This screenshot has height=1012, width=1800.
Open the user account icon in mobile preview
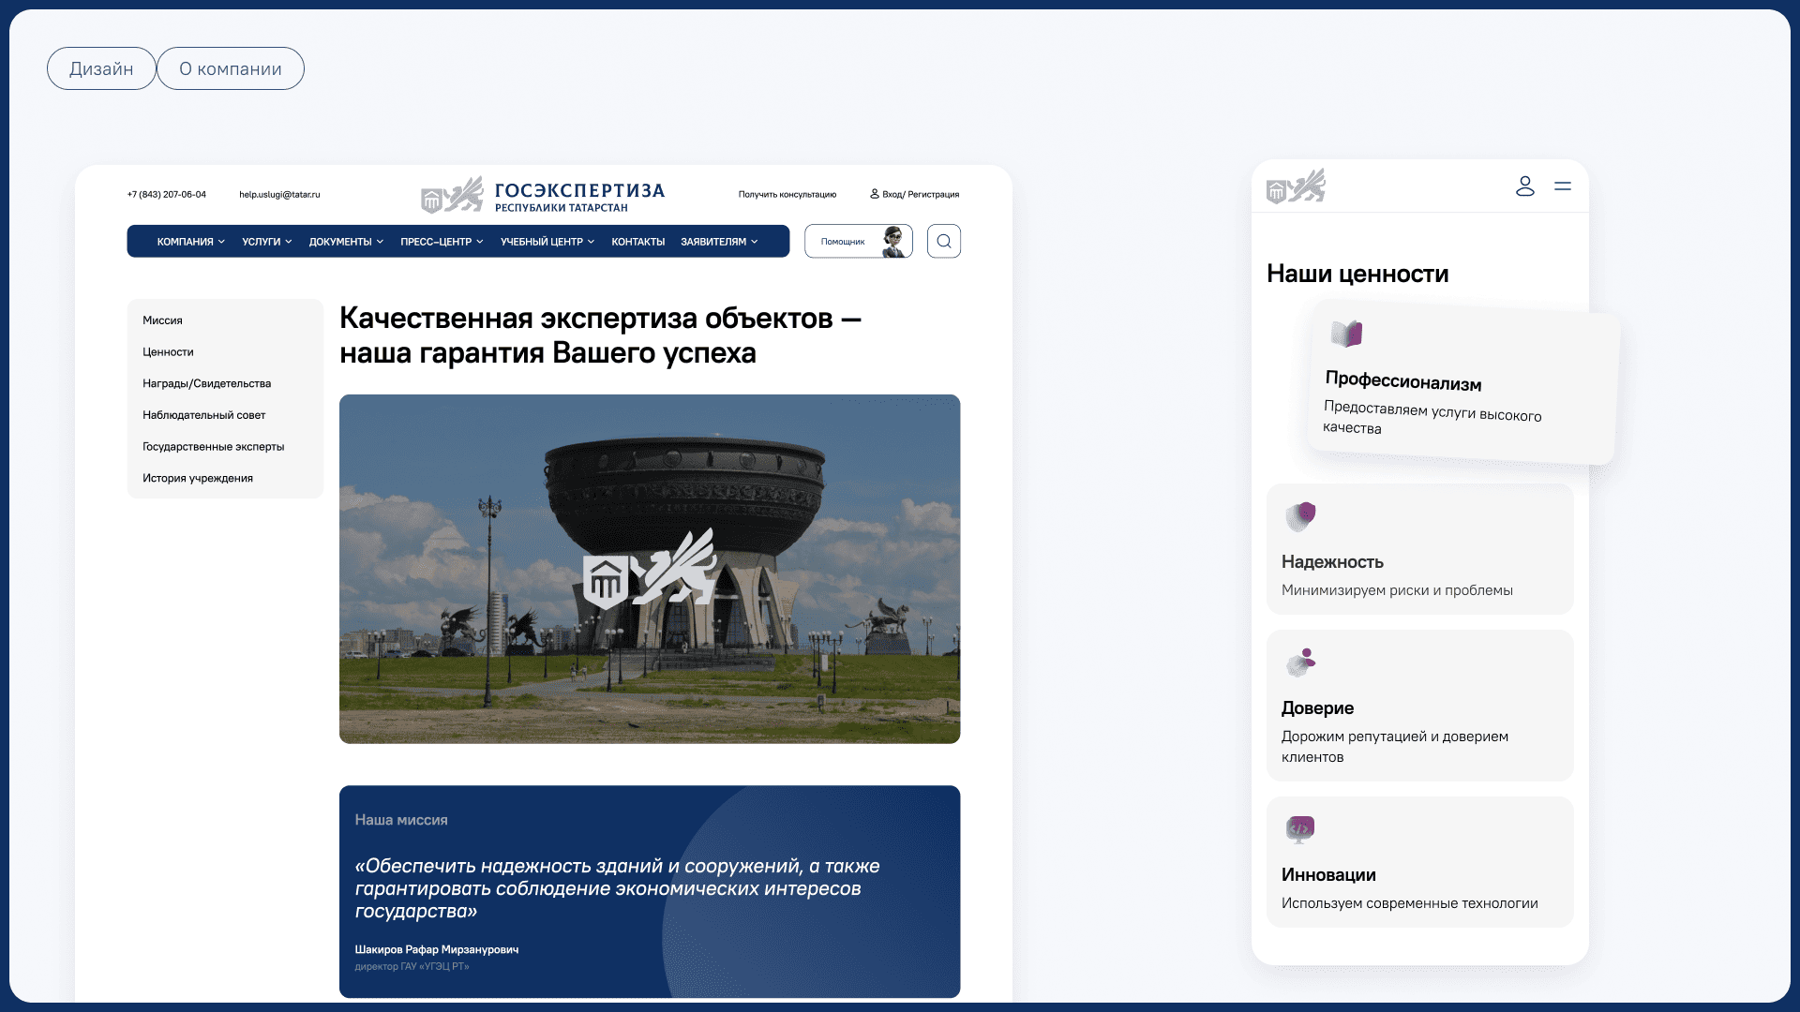(1525, 186)
